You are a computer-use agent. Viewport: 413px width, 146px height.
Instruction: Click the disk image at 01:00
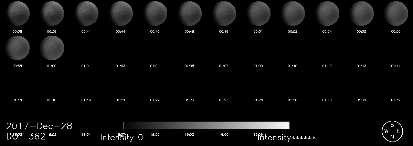52,48
